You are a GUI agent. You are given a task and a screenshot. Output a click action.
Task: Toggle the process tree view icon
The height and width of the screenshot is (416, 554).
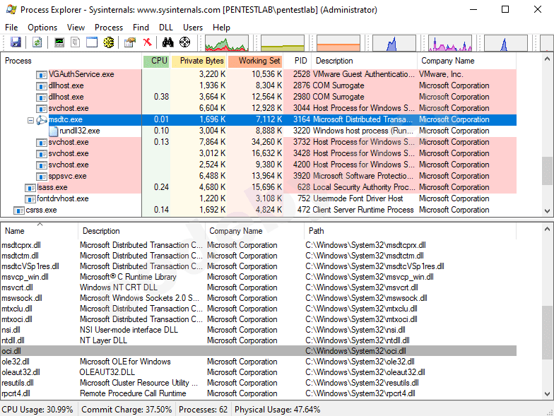click(x=75, y=42)
